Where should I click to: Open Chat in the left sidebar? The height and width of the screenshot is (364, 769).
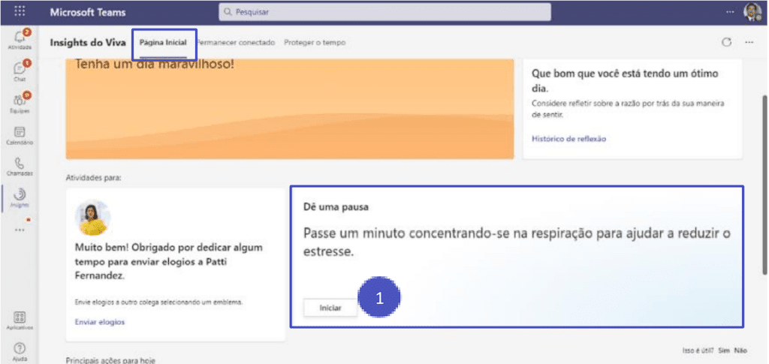click(x=20, y=71)
